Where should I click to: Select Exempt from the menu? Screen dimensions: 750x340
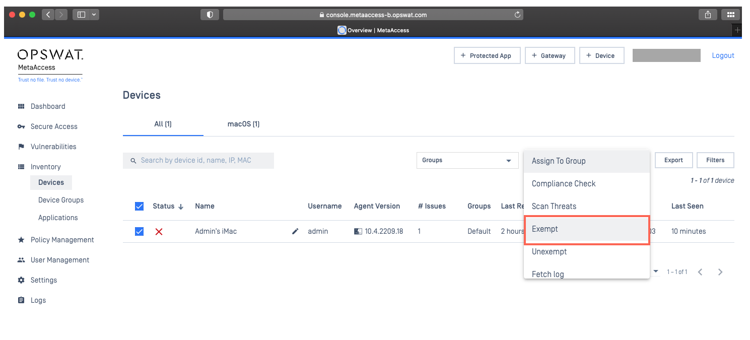click(587, 229)
